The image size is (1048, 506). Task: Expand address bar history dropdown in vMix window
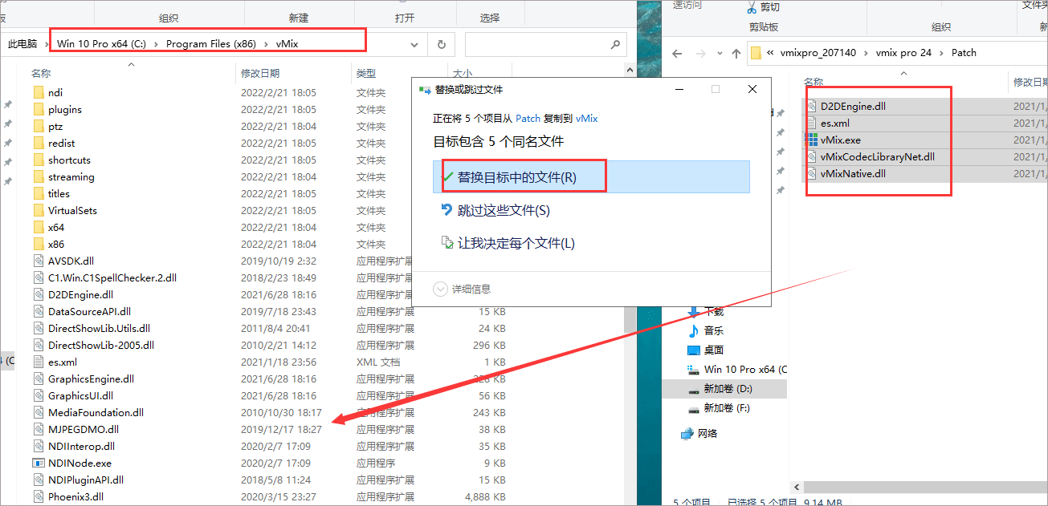[414, 44]
